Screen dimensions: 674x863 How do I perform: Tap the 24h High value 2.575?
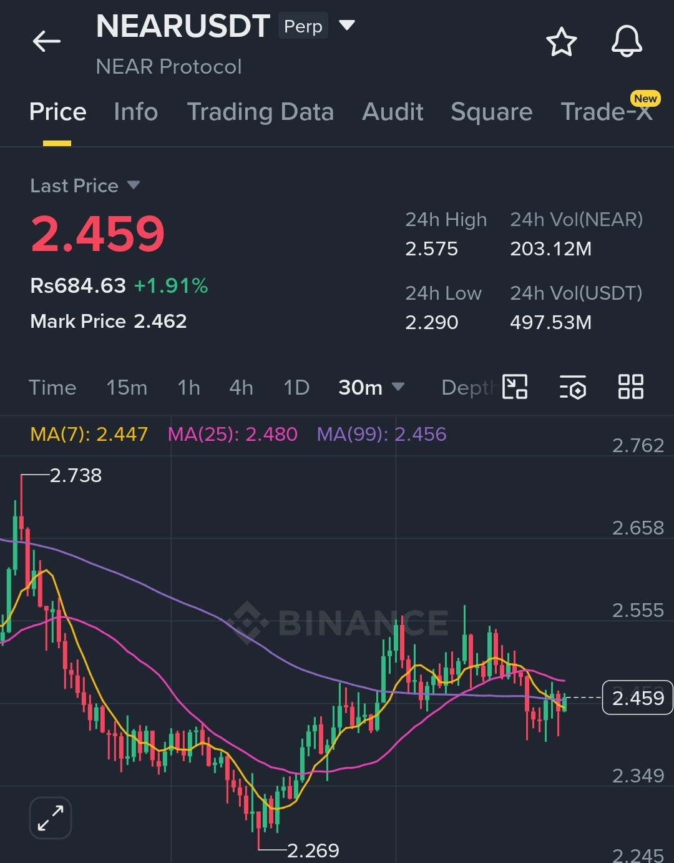[x=431, y=249]
